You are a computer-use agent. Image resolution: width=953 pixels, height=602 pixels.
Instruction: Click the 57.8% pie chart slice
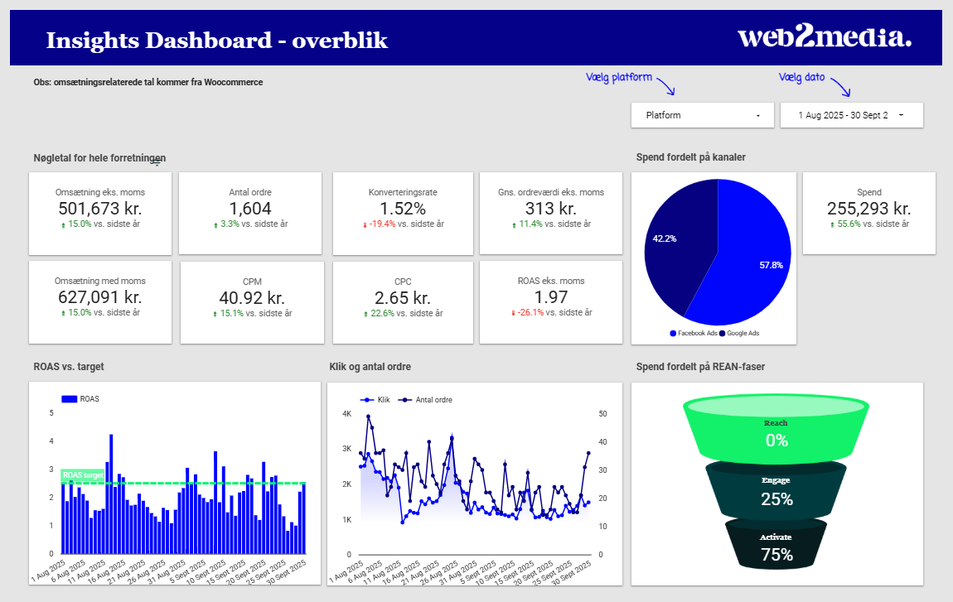pos(754,265)
